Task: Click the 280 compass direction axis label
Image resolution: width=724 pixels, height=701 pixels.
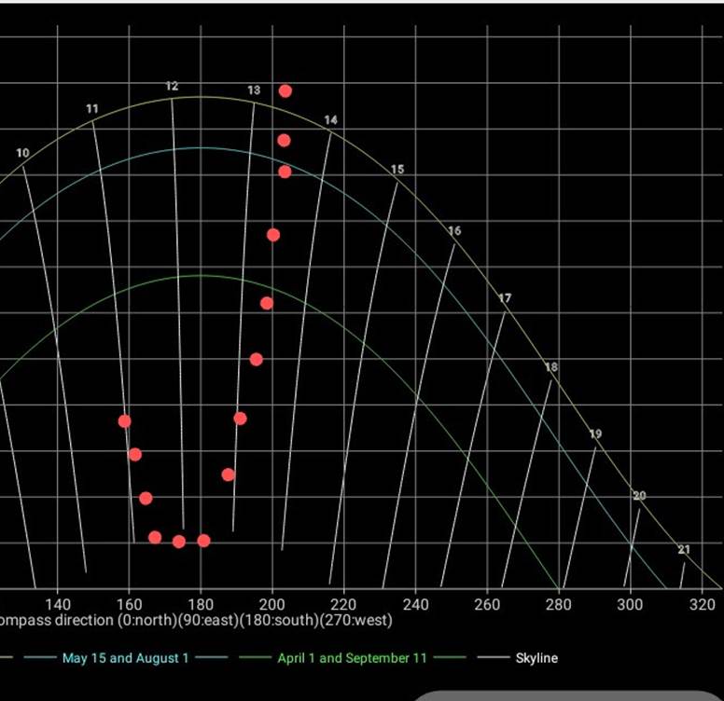Action: tap(558, 604)
